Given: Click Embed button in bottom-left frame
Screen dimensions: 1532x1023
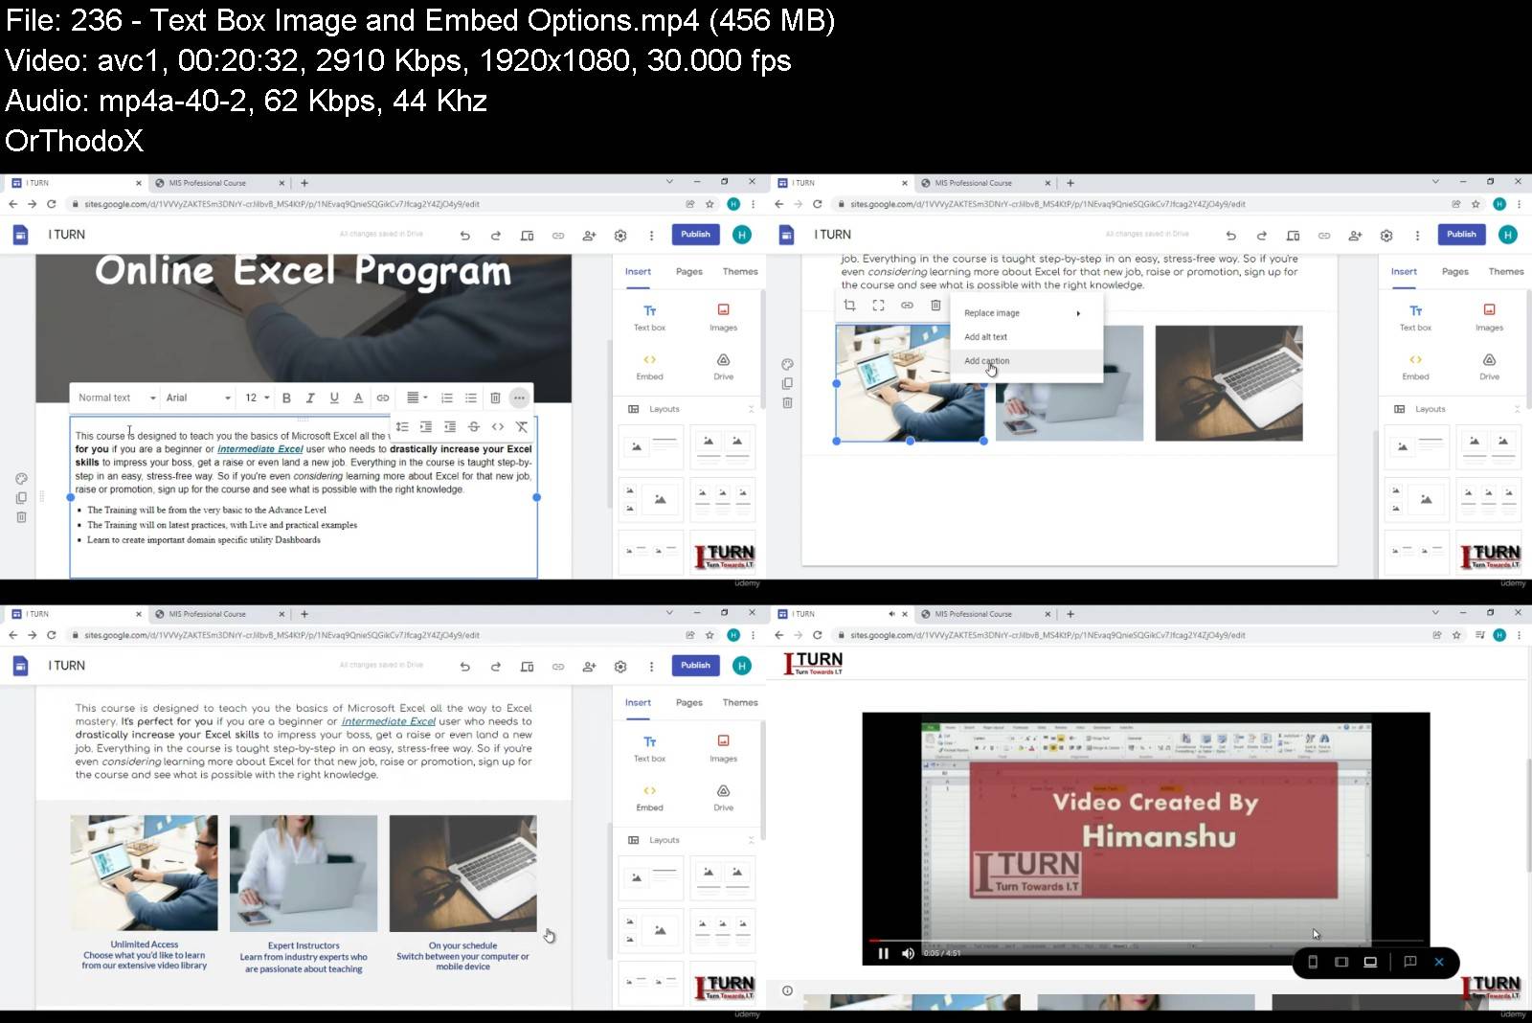Looking at the screenshot, I should 649,797.
